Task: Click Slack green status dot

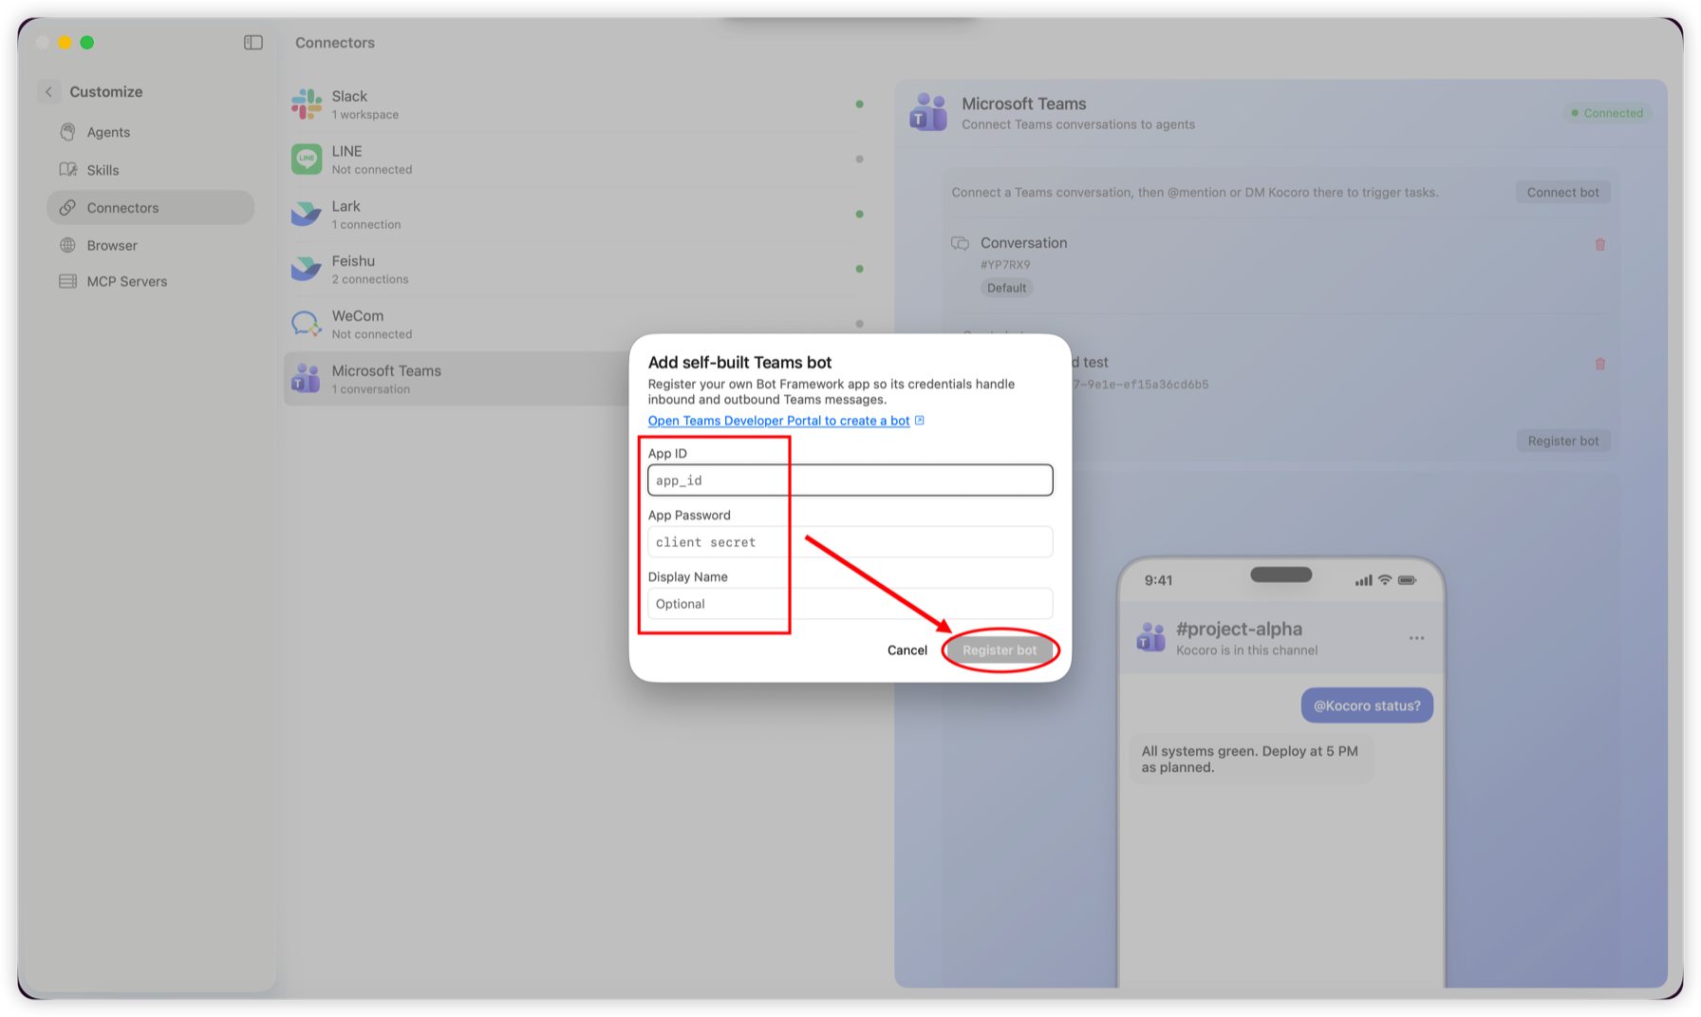Action: point(859,104)
